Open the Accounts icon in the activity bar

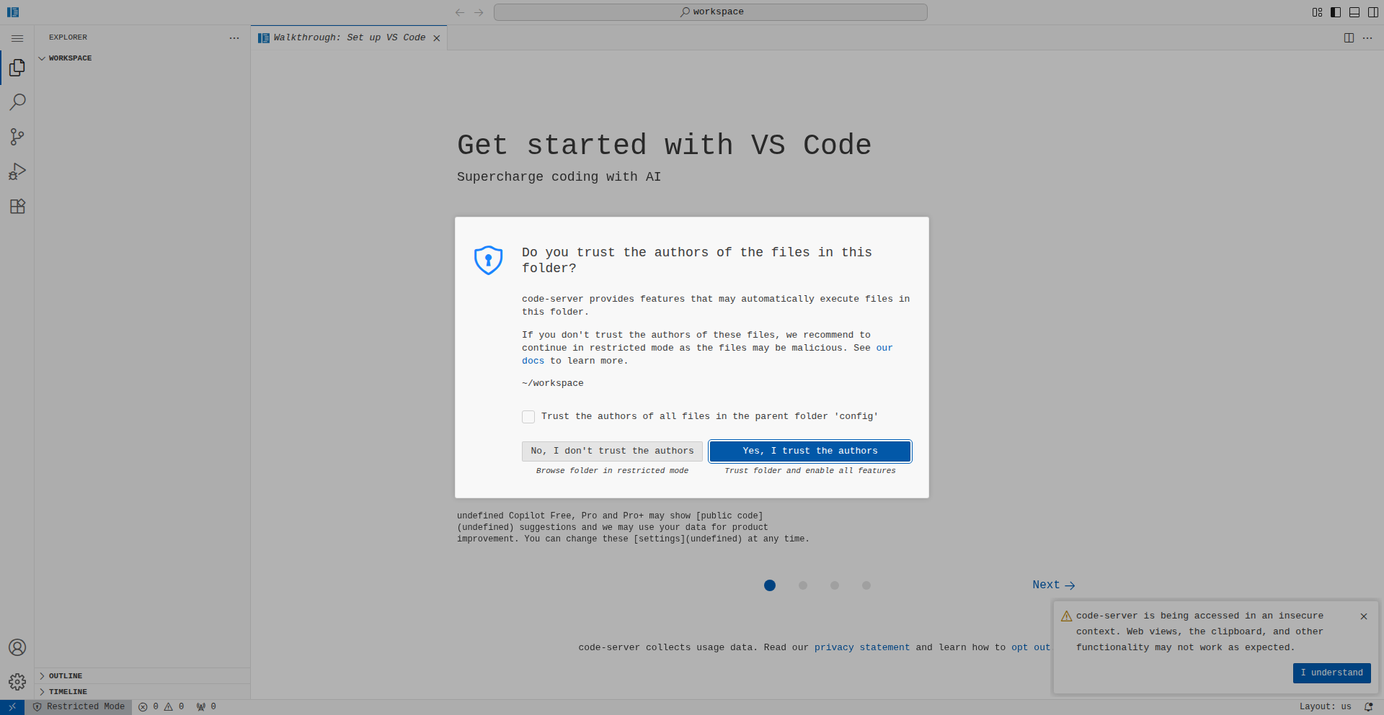pos(17,647)
